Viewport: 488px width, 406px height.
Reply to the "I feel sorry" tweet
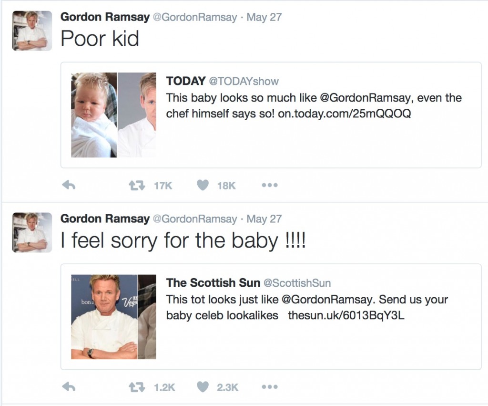[x=70, y=387]
